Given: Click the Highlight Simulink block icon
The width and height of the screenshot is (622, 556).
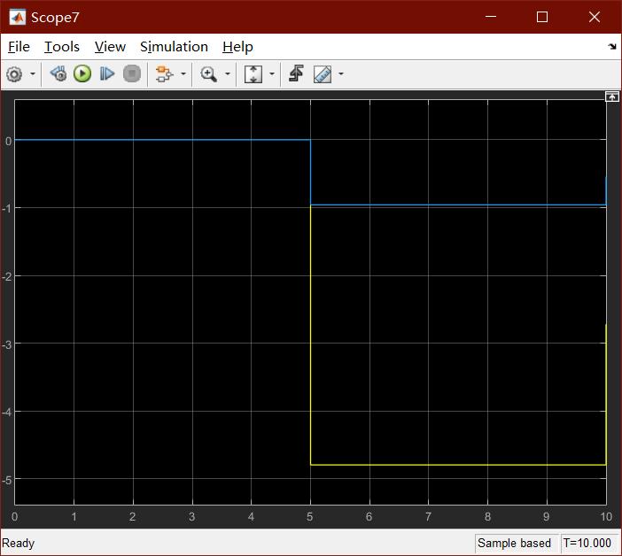Looking at the screenshot, I should [163, 74].
